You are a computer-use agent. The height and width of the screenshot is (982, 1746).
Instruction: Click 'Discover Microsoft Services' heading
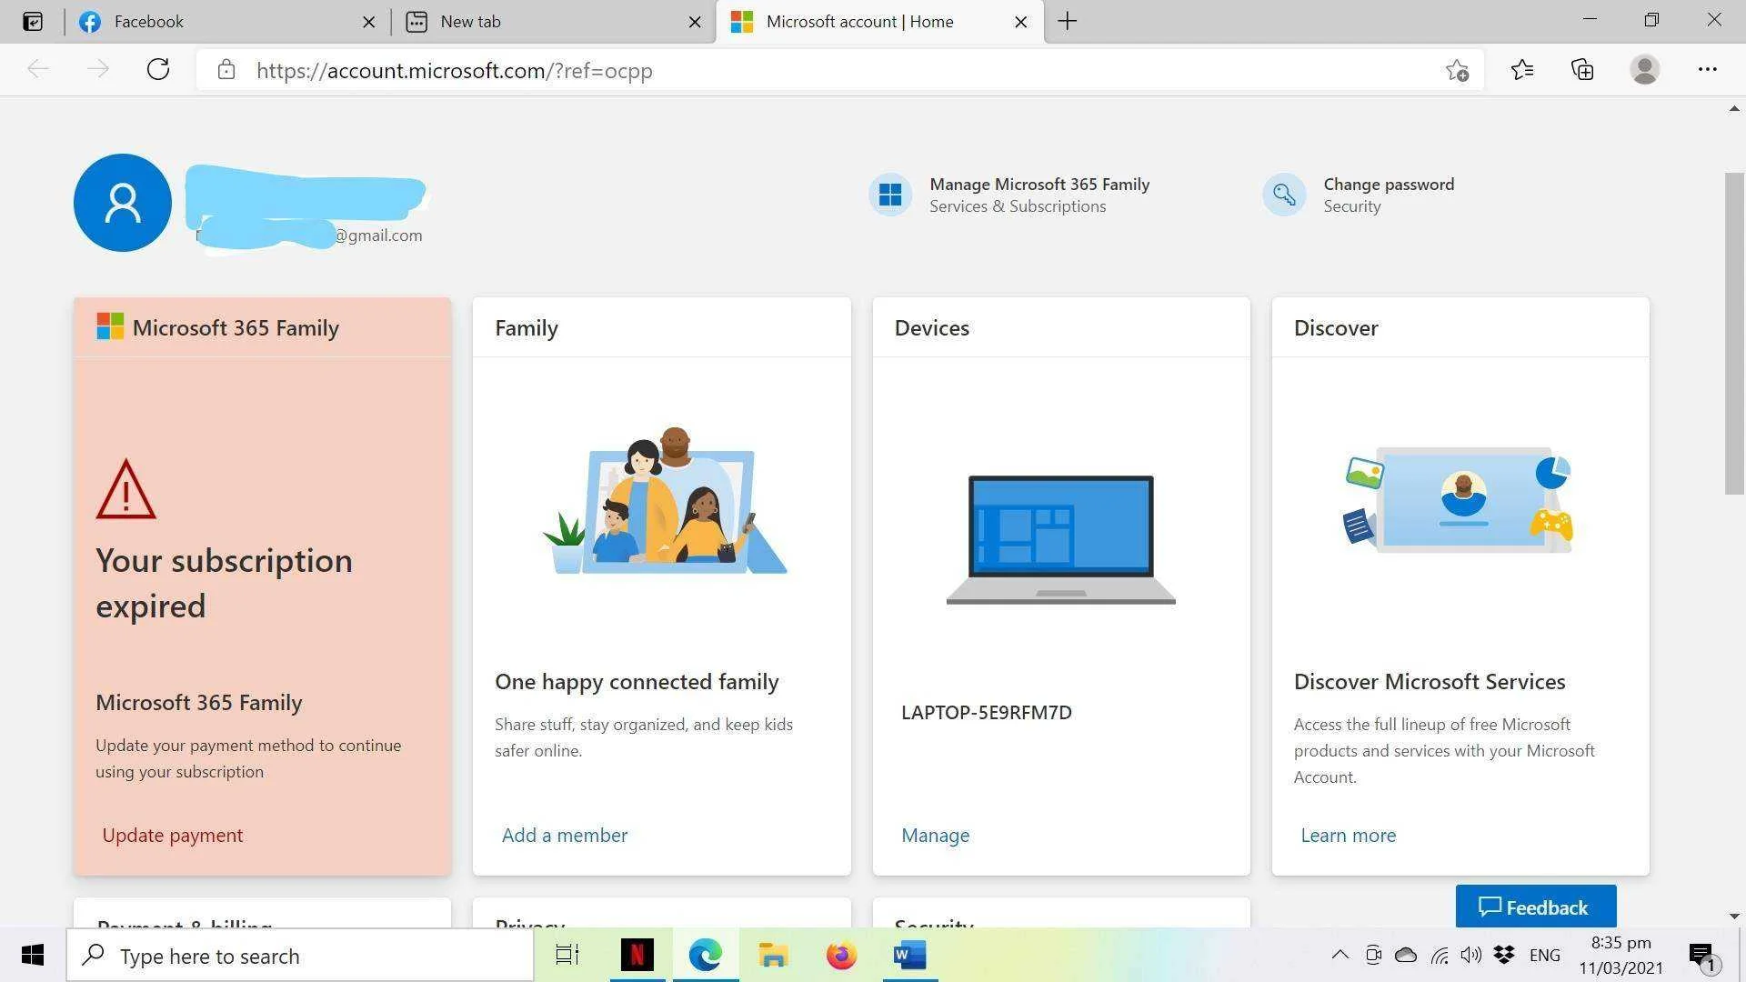coord(1430,682)
